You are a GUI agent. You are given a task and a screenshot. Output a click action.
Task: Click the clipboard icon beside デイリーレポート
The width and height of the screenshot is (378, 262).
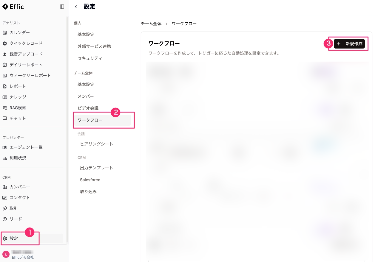click(5, 65)
